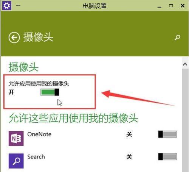Turn off the 允许应用使用我的摄像头 toggle
189x172 pixels.
pyautogui.click(x=50, y=92)
